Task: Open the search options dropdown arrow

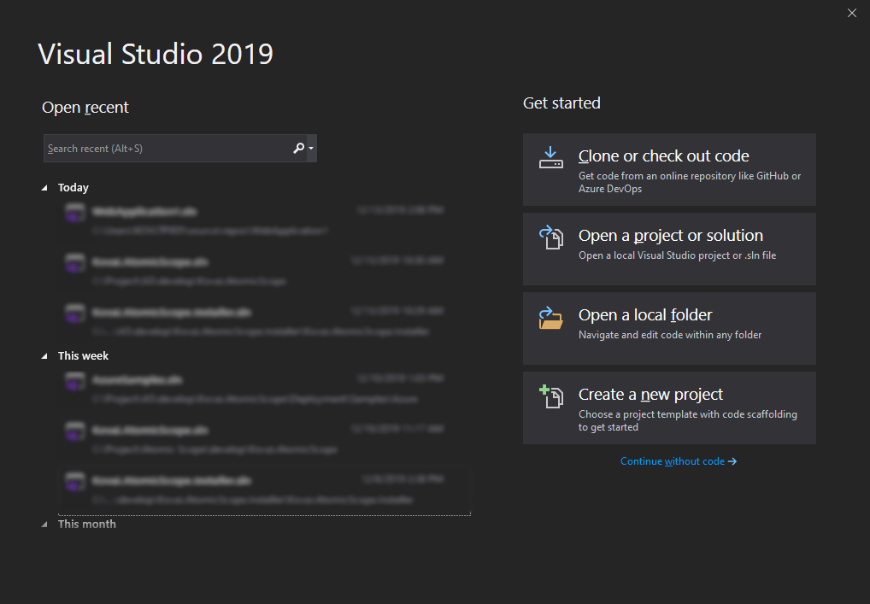Action: click(311, 148)
